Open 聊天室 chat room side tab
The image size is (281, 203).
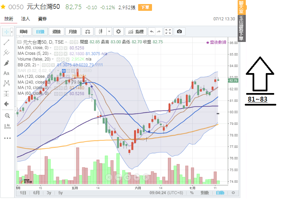[242, 7]
